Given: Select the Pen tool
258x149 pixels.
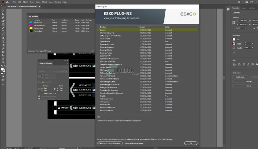Looking at the screenshot, I should tap(3, 18).
